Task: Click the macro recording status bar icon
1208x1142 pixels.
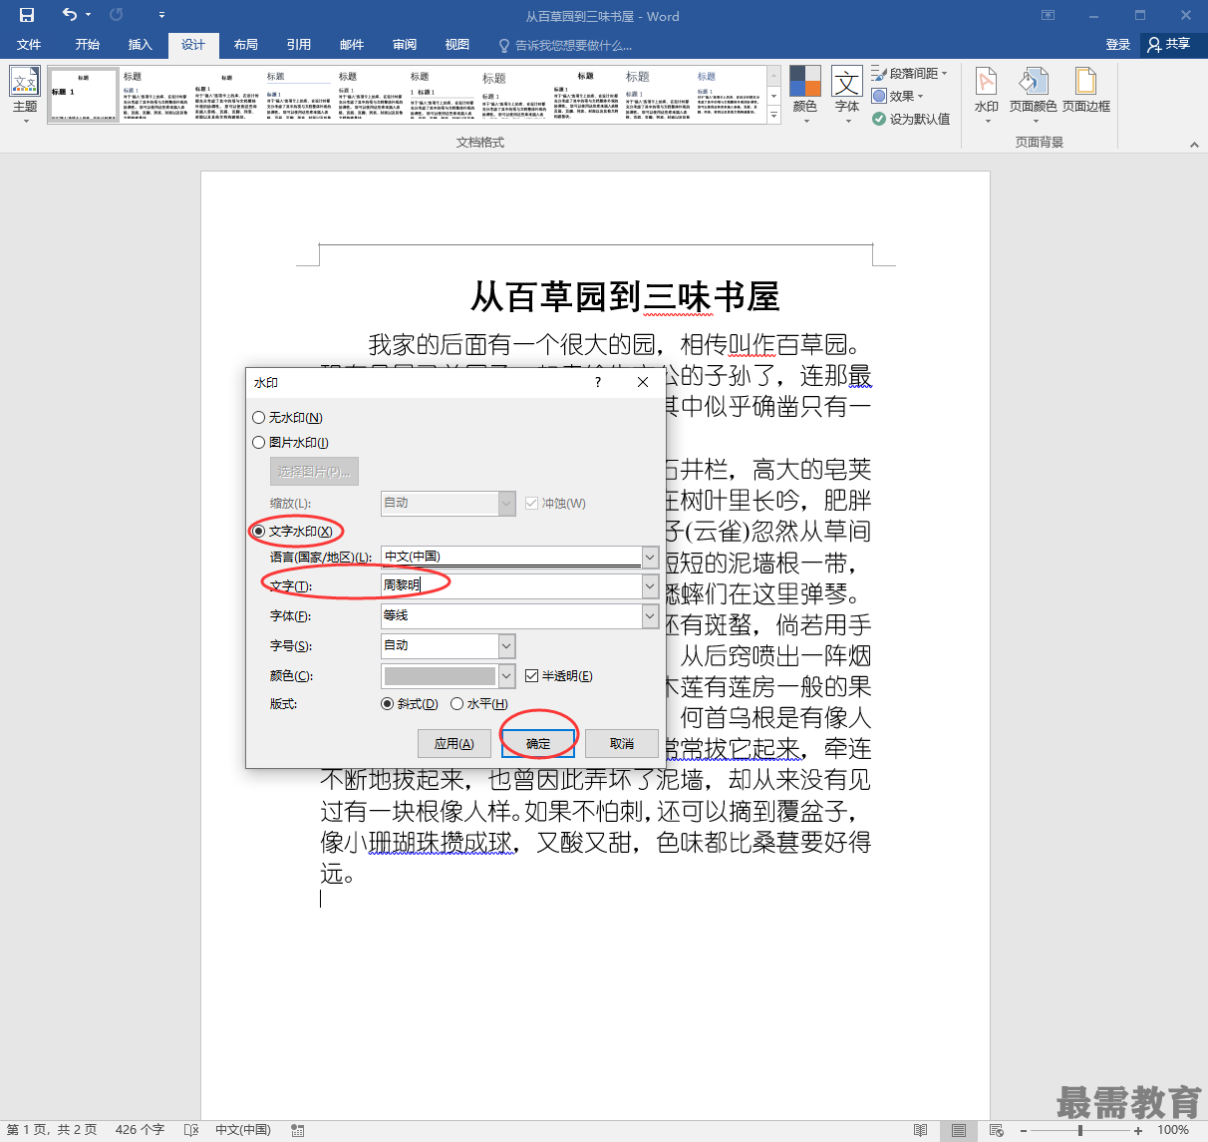Action: 297,1130
